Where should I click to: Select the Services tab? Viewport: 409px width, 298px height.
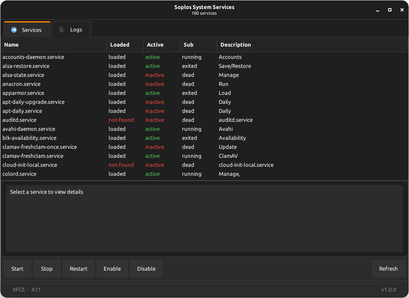[27, 29]
